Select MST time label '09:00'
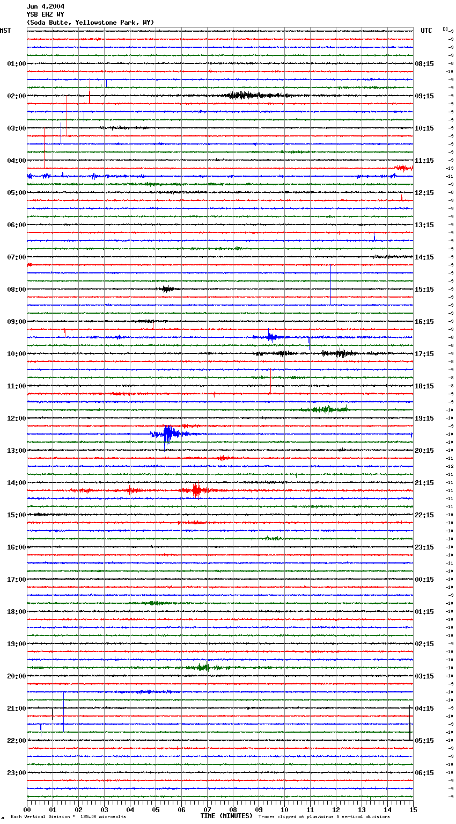This screenshot has width=456, height=824. pyautogui.click(x=17, y=322)
